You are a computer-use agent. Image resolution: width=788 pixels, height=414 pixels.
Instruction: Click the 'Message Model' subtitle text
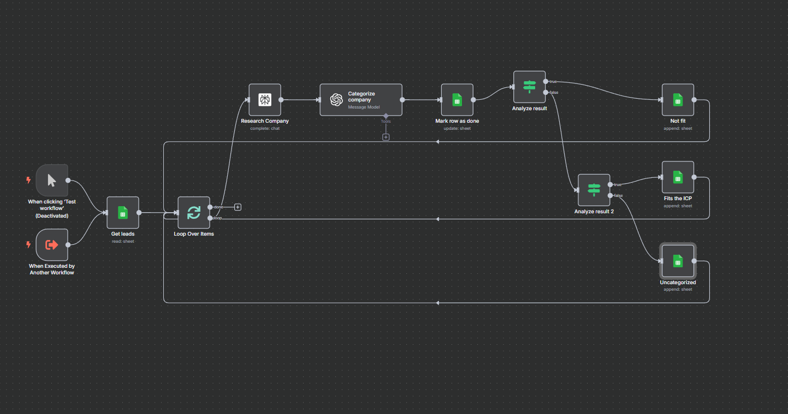(x=364, y=107)
